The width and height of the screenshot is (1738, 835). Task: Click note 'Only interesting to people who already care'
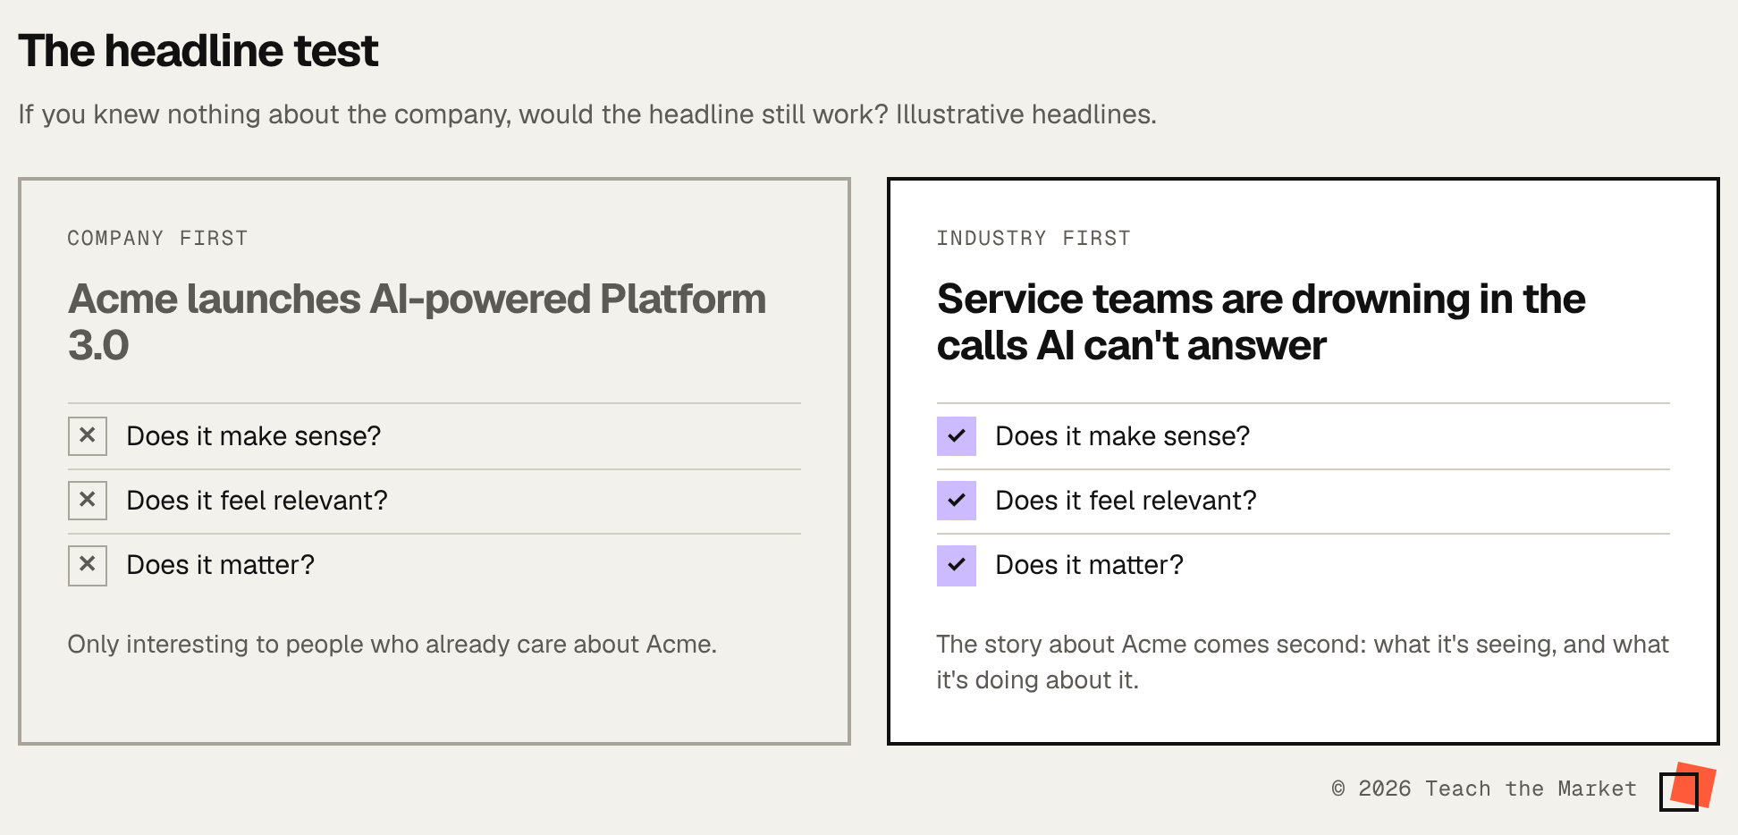pyautogui.click(x=392, y=645)
